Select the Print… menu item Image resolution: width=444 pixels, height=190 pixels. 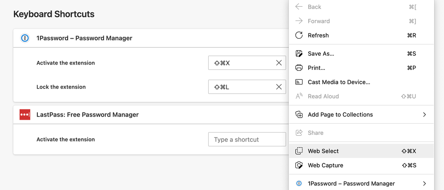[x=316, y=68]
